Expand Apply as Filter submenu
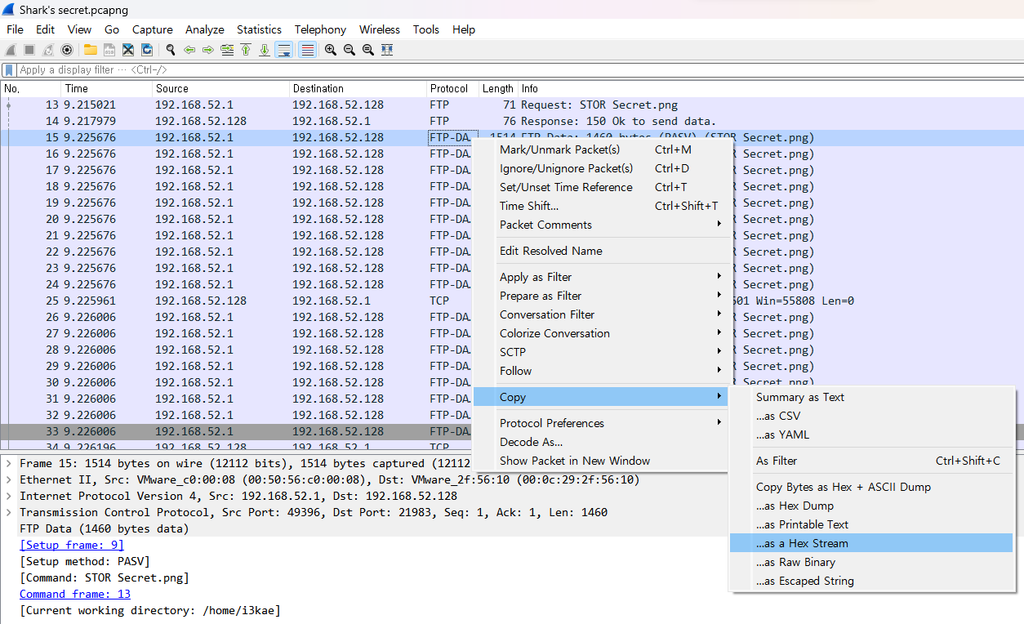The width and height of the screenshot is (1024, 624). [603, 277]
